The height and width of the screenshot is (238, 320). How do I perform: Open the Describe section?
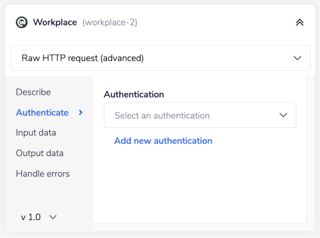33,92
